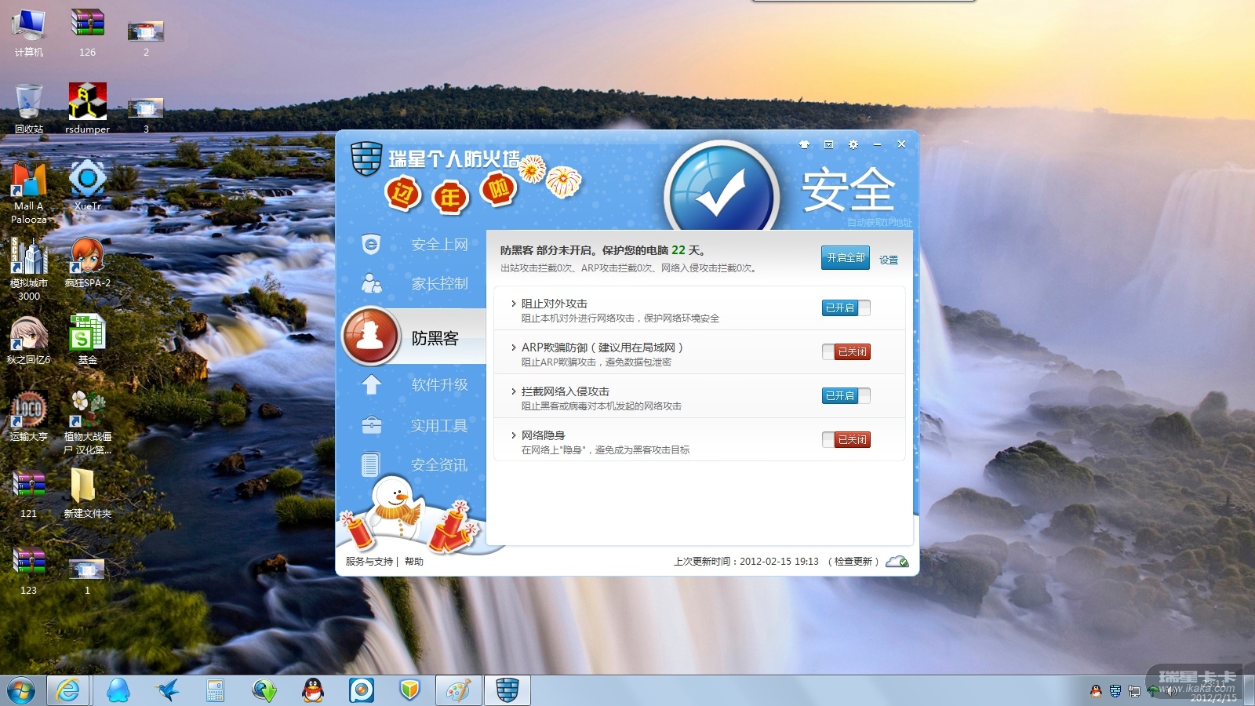
Task: Click the network tray icon
Action: click(x=1134, y=691)
